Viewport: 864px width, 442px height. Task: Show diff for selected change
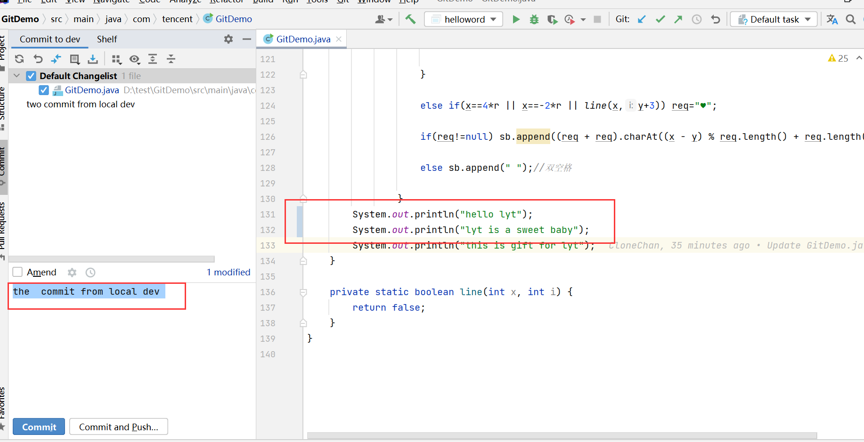[x=56, y=59]
